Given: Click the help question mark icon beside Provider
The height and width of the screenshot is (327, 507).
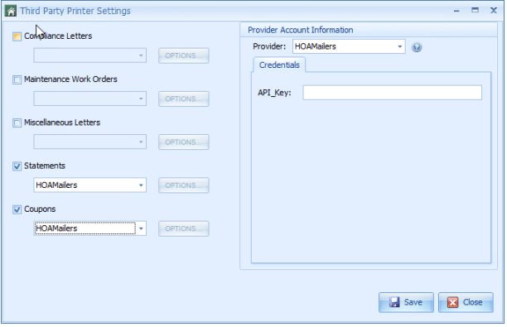Looking at the screenshot, I should (417, 47).
